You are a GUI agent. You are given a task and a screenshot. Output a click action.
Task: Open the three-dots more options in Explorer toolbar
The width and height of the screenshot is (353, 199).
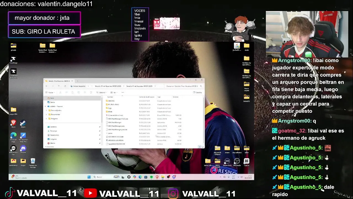coord(123,92)
